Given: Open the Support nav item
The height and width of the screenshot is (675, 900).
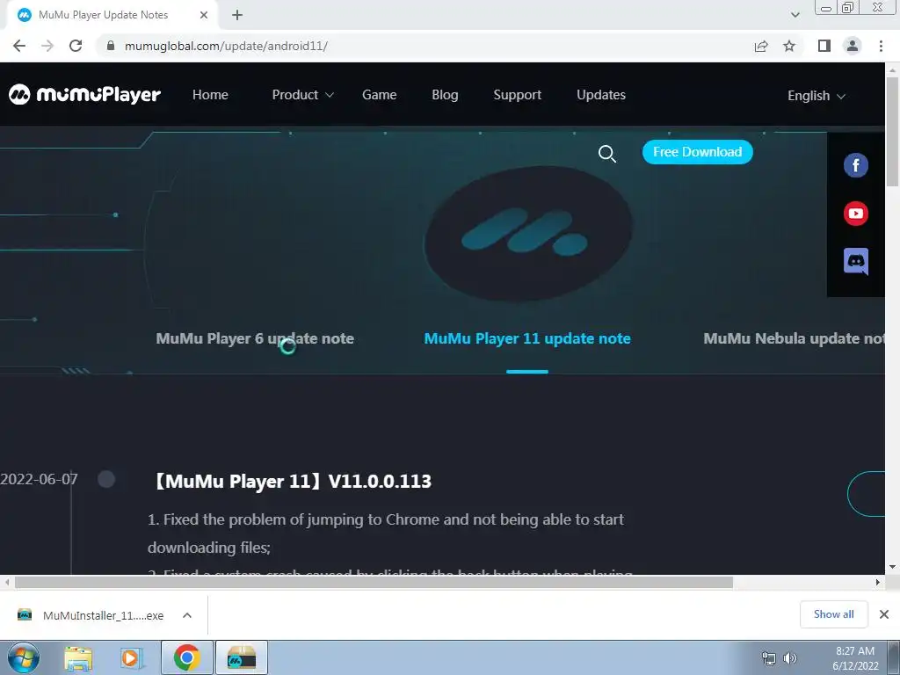Looking at the screenshot, I should tap(517, 95).
